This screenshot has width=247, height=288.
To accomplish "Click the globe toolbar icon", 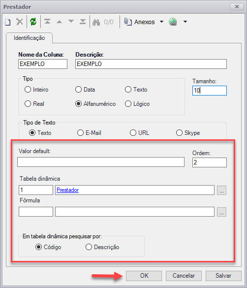I will click(x=173, y=22).
